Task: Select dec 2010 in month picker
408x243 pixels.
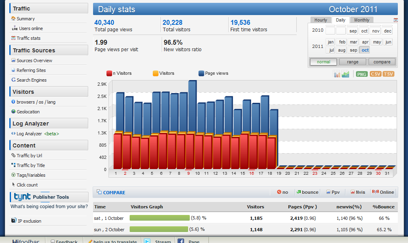Action: (x=387, y=31)
